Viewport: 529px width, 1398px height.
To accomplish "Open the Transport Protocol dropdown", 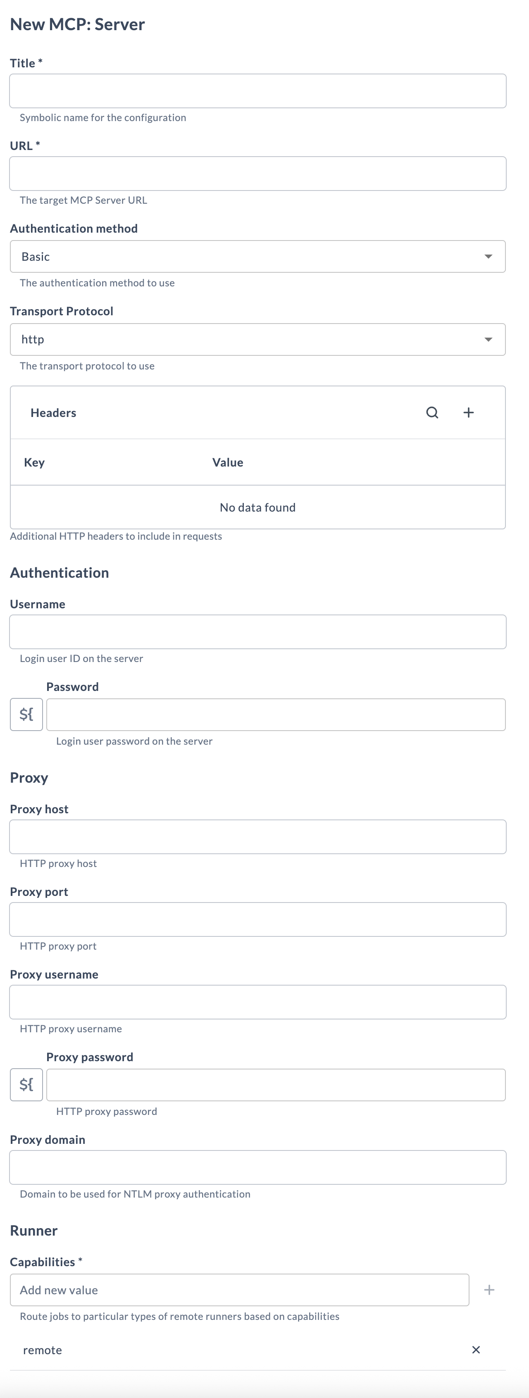I will coord(257,339).
